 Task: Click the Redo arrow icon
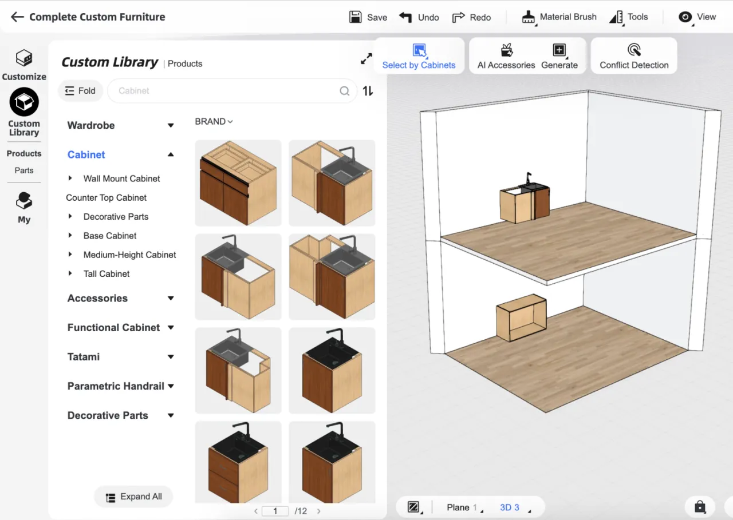coord(458,17)
